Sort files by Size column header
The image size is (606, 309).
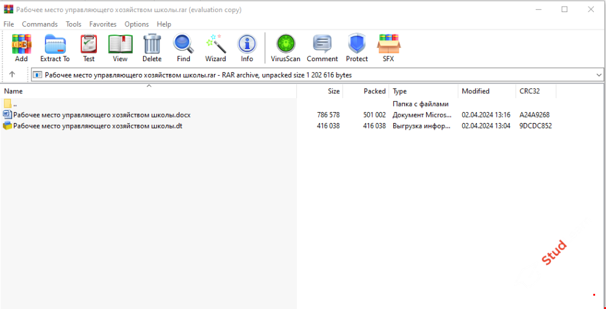coord(333,91)
